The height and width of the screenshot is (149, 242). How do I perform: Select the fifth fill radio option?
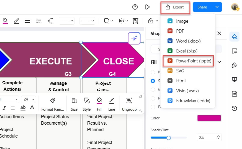click(153, 107)
